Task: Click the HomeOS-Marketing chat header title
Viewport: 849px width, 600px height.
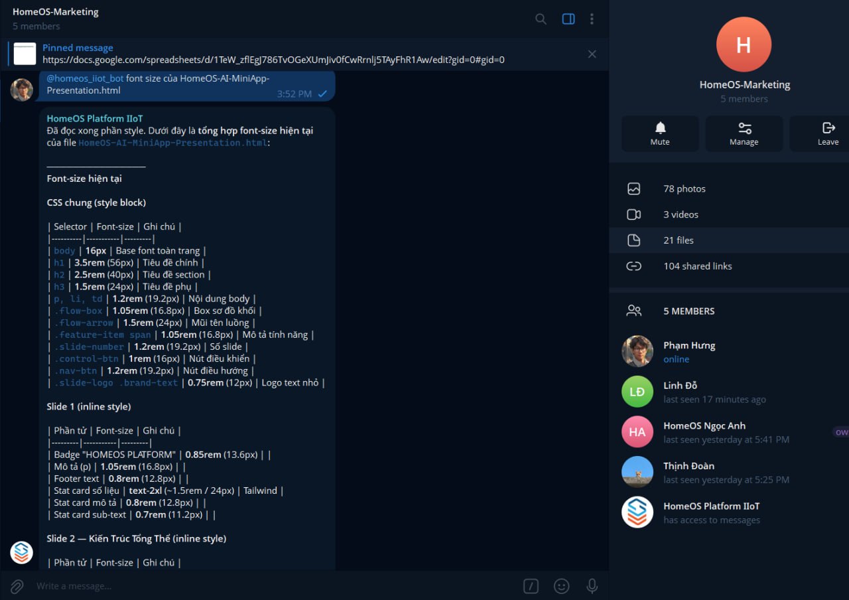Action: (56, 12)
